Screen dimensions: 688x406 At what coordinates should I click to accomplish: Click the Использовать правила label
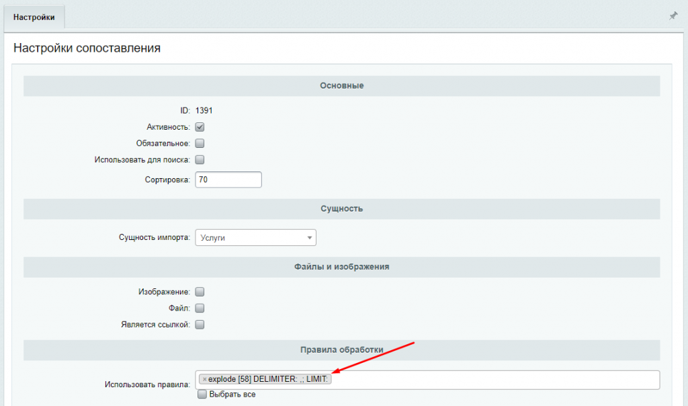point(147,384)
